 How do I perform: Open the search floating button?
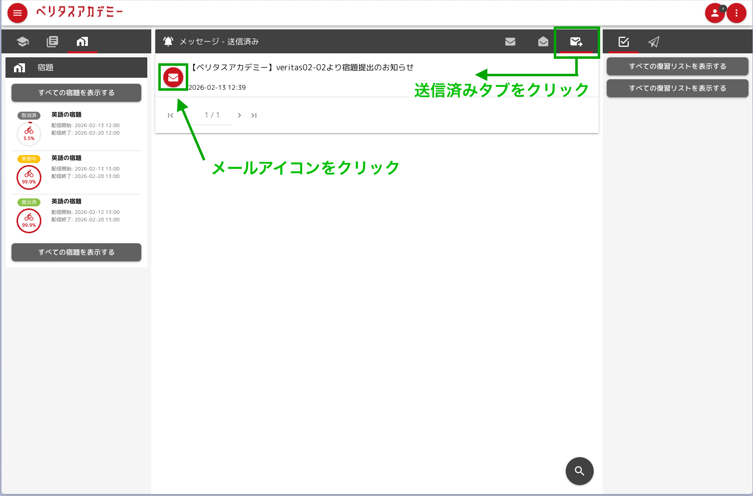coord(579,471)
